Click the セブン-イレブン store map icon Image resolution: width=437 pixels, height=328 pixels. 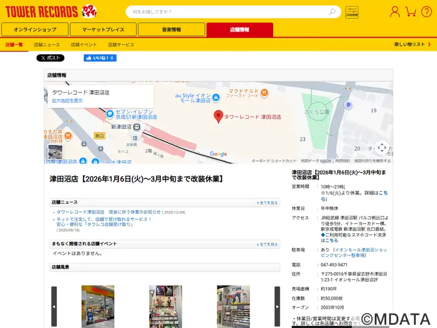[110, 114]
